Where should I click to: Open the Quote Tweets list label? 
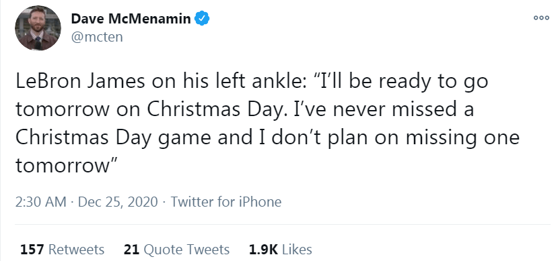coord(186,250)
